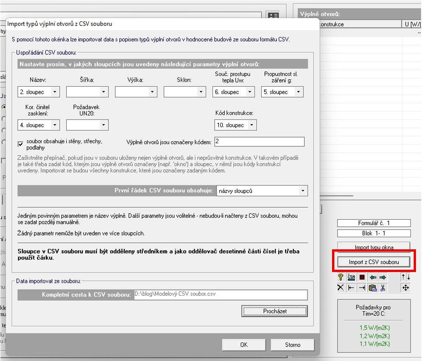Confirm import with OK button

pos(244,345)
